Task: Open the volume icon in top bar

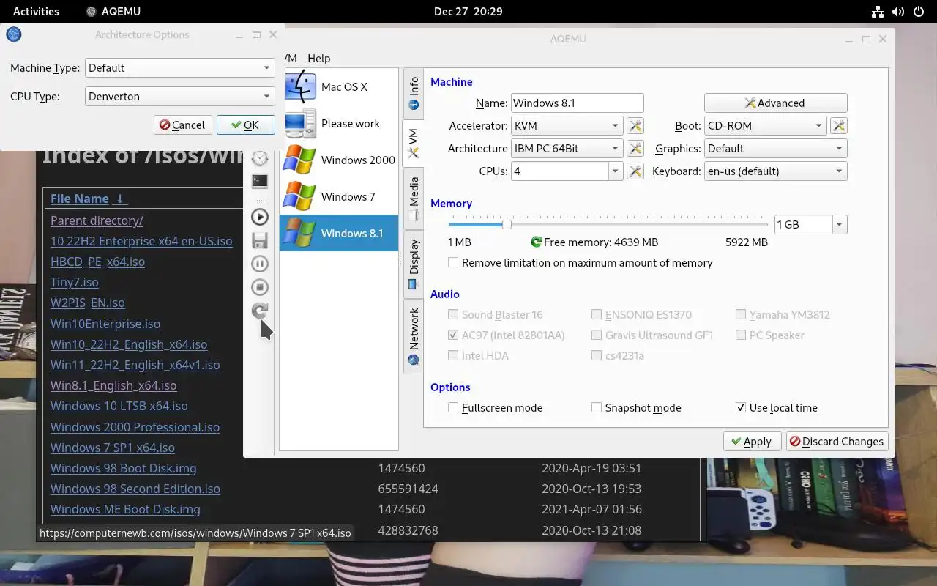Action: [x=898, y=11]
